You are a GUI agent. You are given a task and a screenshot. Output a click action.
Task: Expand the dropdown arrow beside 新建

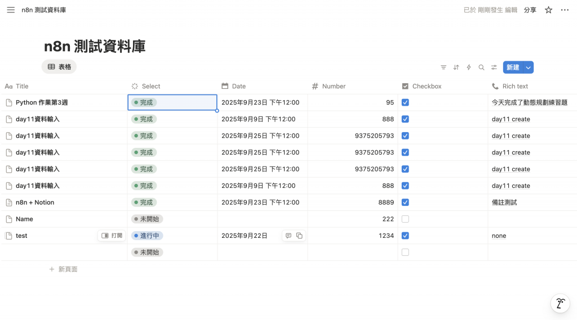pos(528,67)
